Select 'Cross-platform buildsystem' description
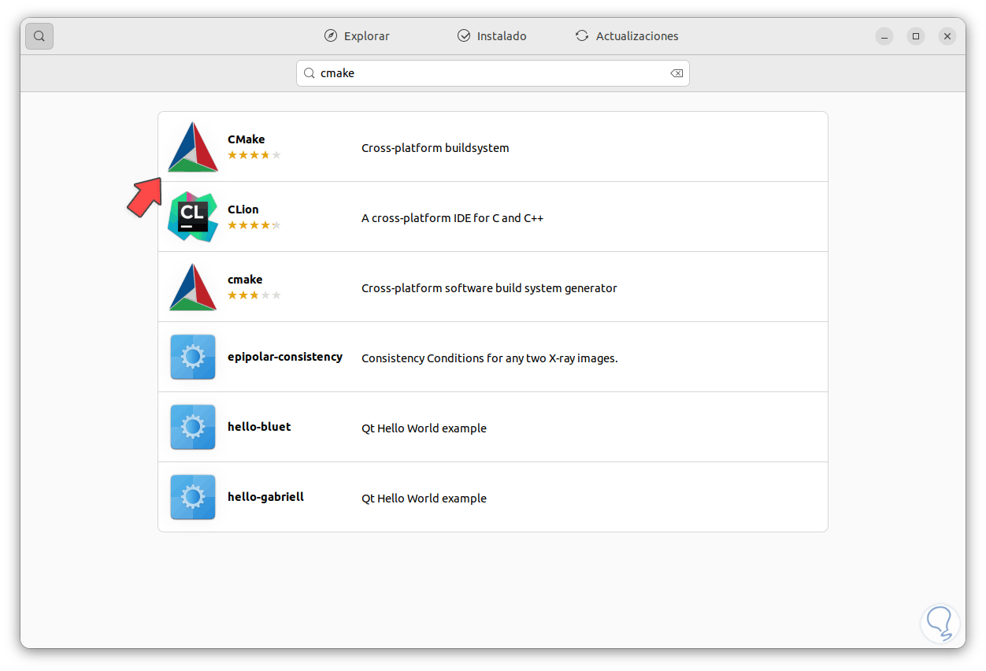Image resolution: width=986 pixels, height=671 pixels. (435, 148)
